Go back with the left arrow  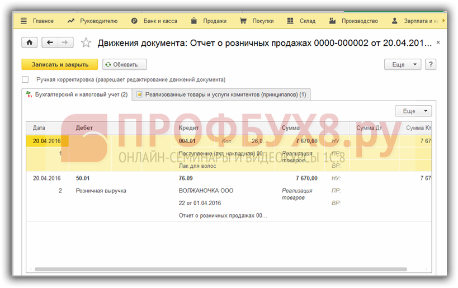pos(50,43)
